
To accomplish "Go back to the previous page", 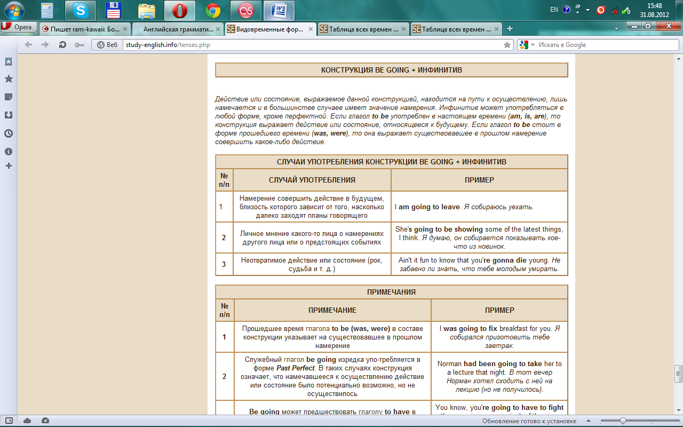I will [28, 45].
